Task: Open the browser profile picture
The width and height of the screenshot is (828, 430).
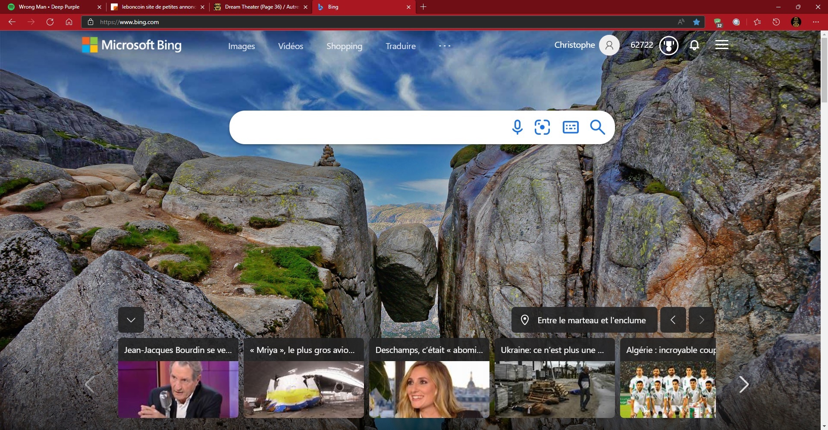Action: pyautogui.click(x=796, y=22)
